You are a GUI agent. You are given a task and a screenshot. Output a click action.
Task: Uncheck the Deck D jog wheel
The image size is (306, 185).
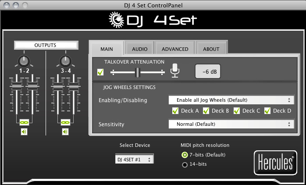(267, 111)
